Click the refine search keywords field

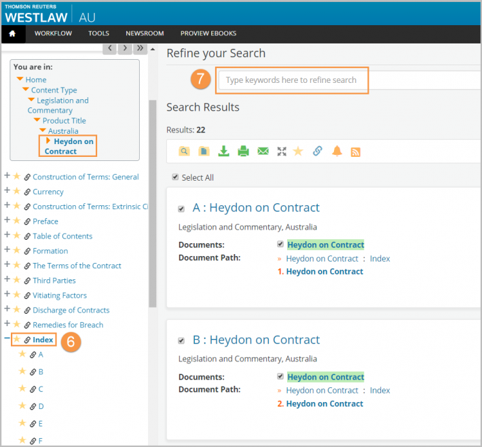coord(349,80)
